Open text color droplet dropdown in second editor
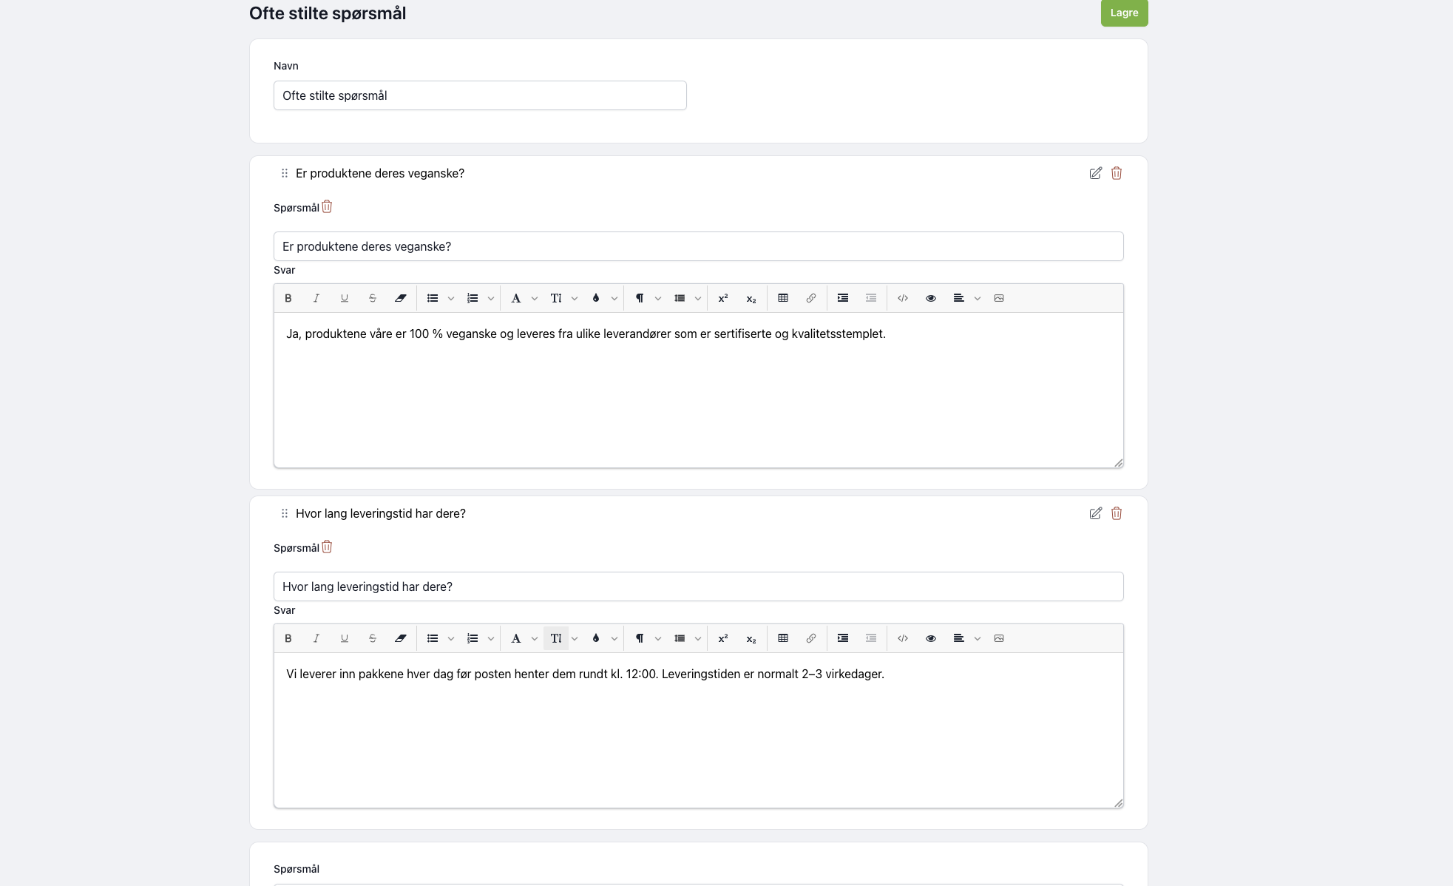 tap(614, 639)
